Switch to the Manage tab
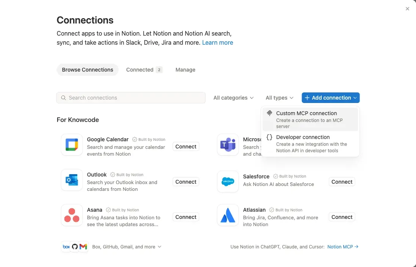Screen dimensions: 416x267 [x=185, y=70]
